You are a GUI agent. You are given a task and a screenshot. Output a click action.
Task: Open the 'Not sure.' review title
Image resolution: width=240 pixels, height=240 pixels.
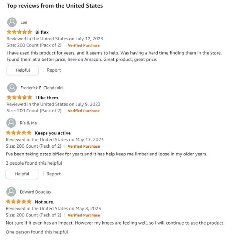click(x=45, y=202)
